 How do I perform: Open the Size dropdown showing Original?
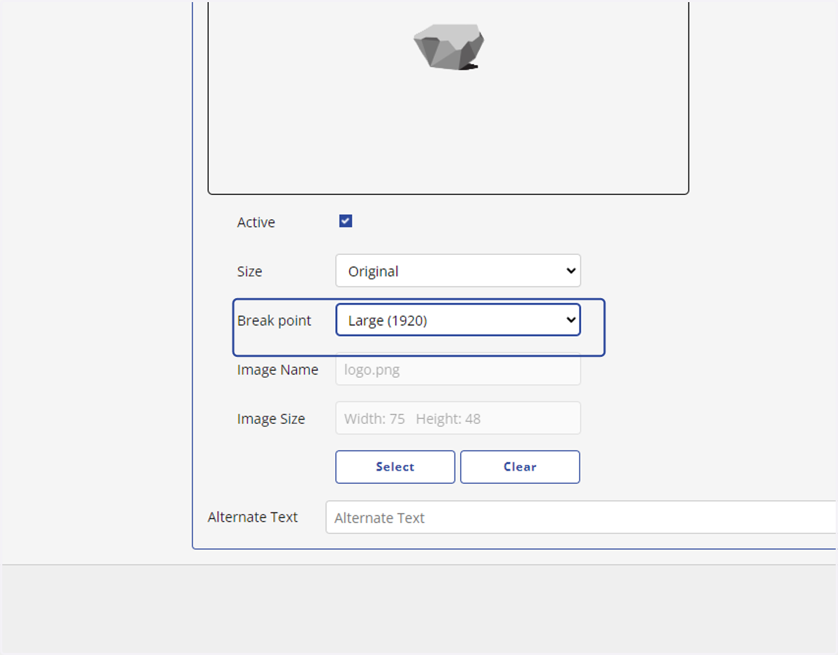coord(458,270)
